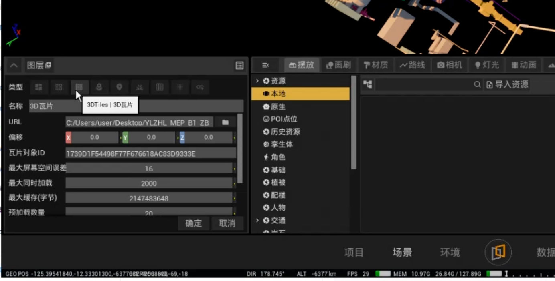Collapse the sidebar with the menu icon

pos(265,65)
